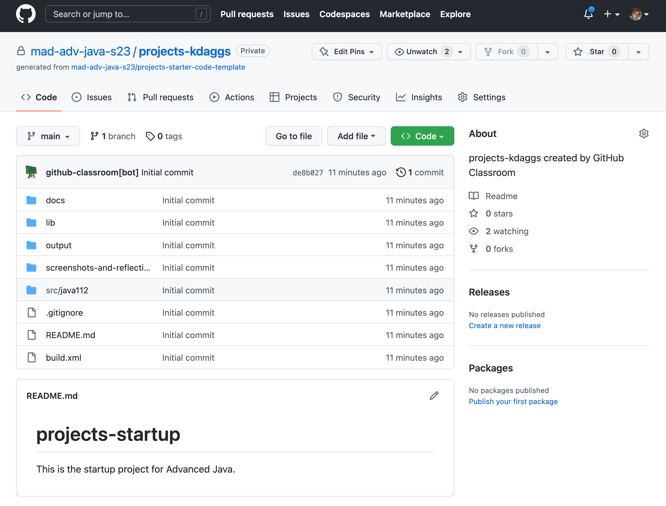Open the mad-adv-java-s23 organization link
This screenshot has width=666, height=506.
pyautogui.click(x=80, y=51)
